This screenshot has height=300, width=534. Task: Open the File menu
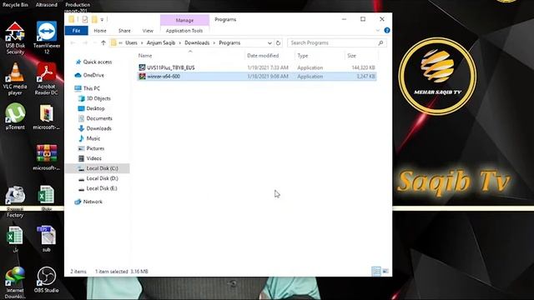[76, 31]
